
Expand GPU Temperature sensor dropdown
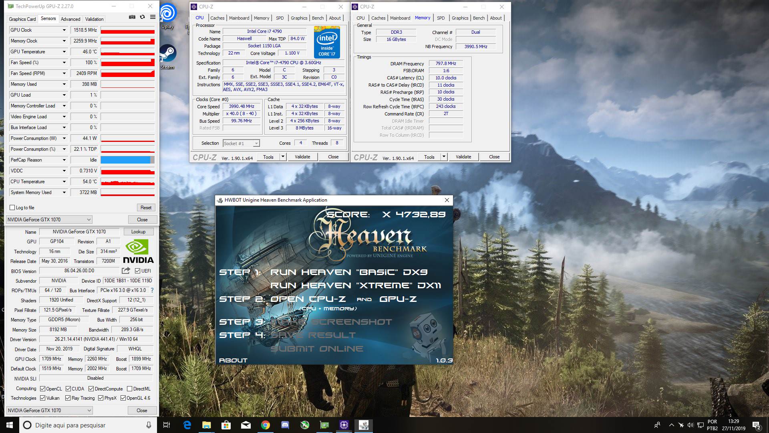[64, 52]
